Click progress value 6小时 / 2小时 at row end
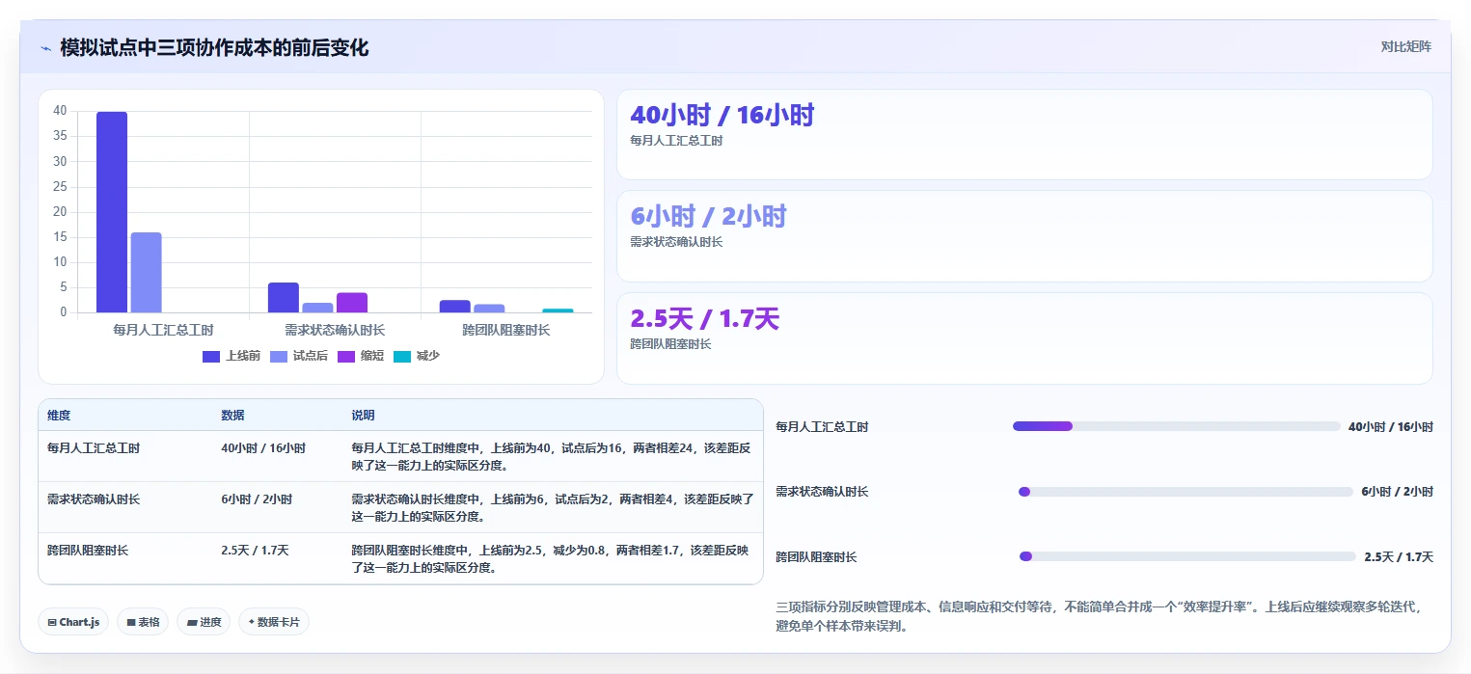1471x674 pixels. point(1398,492)
